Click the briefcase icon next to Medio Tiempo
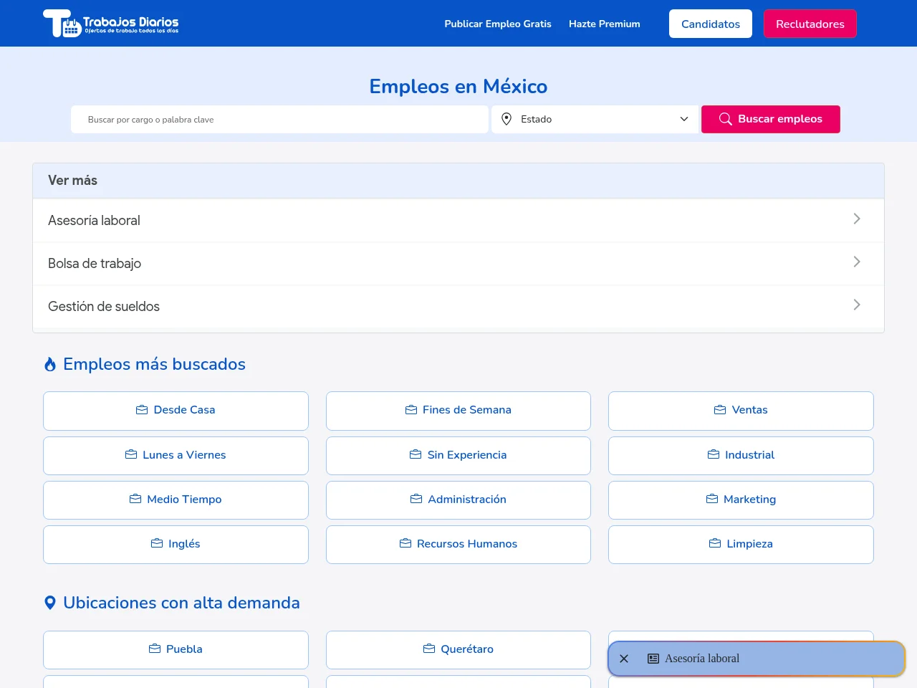The image size is (917, 688). [x=135, y=499]
